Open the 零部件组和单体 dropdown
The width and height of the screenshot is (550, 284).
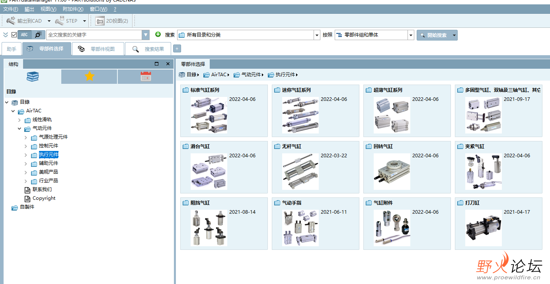pyautogui.click(x=411, y=35)
